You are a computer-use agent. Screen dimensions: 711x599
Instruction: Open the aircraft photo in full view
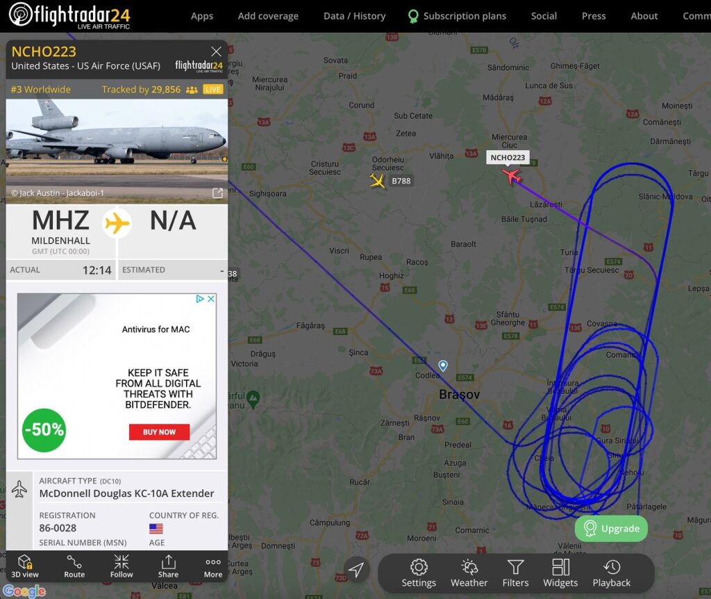click(217, 193)
